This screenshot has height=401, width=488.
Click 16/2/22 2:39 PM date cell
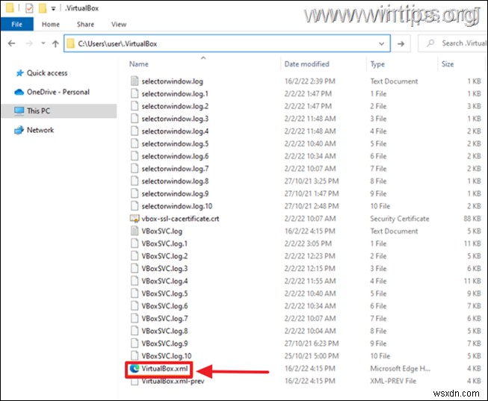point(309,81)
